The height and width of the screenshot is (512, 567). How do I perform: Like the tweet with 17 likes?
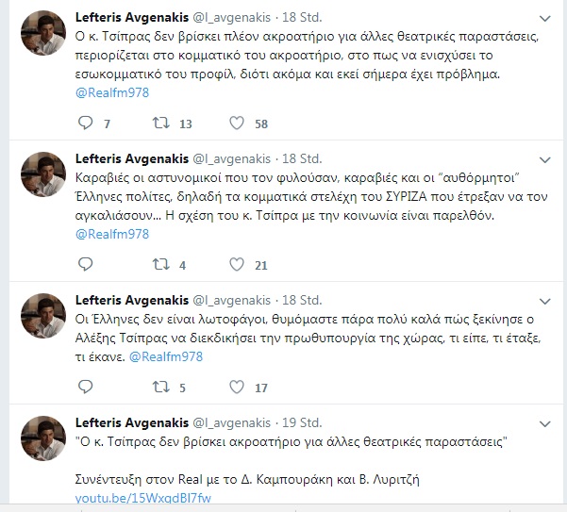(237, 387)
